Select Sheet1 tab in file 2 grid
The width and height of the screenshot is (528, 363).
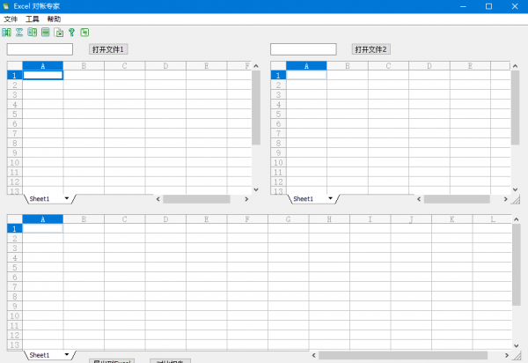coord(303,199)
